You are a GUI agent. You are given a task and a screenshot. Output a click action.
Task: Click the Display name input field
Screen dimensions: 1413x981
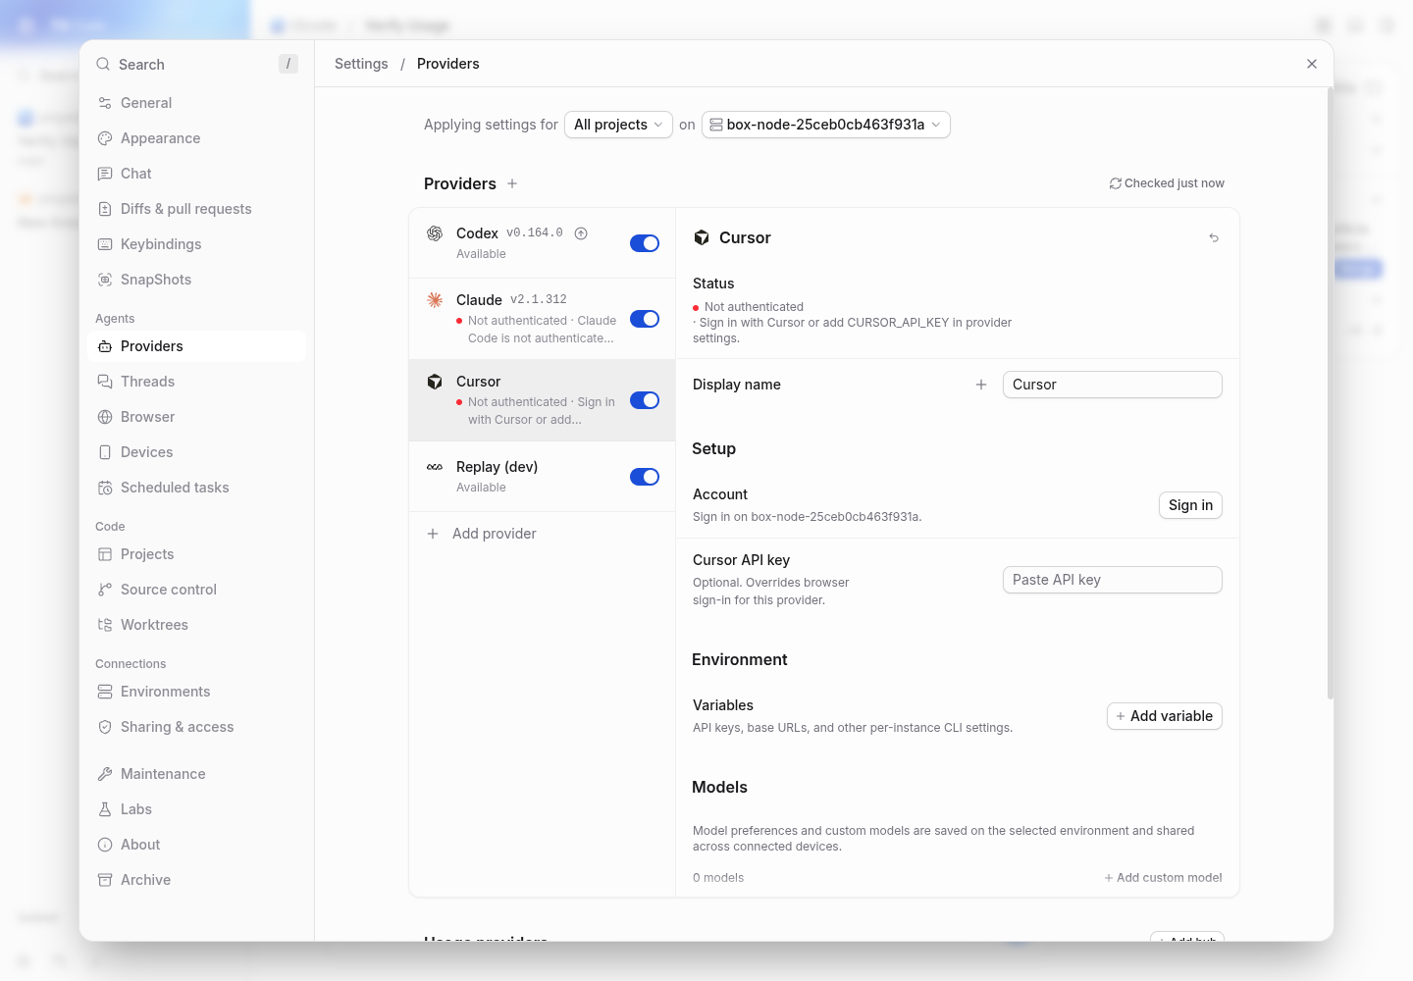1113,385
